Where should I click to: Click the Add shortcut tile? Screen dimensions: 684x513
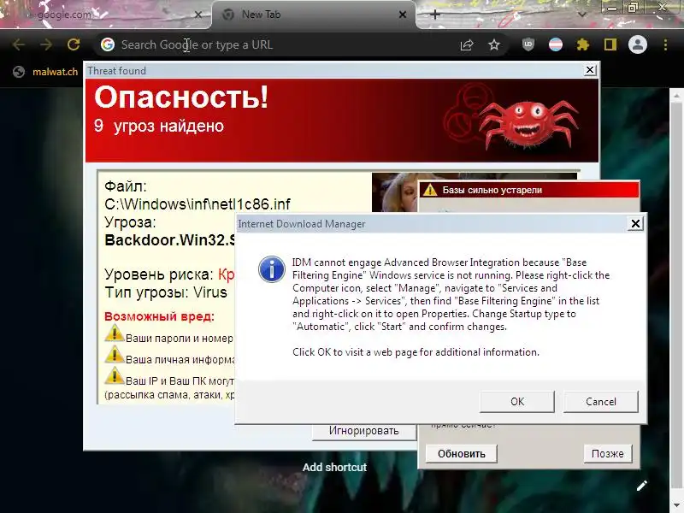(334, 467)
